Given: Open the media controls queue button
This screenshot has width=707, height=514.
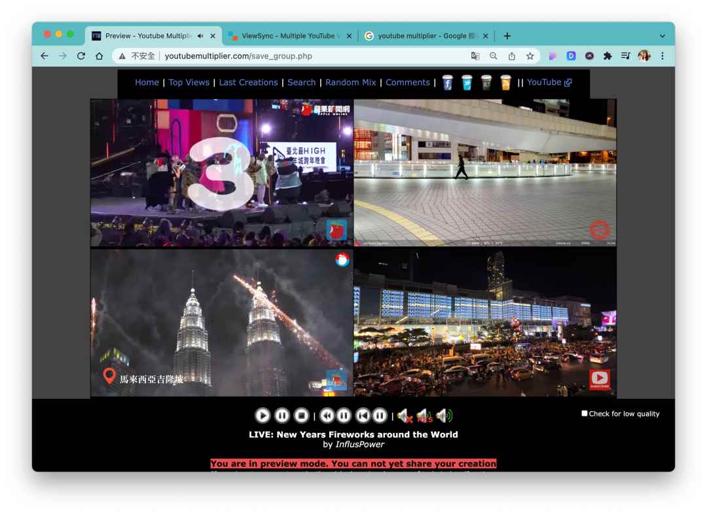Looking at the screenshot, I should pyautogui.click(x=626, y=56).
